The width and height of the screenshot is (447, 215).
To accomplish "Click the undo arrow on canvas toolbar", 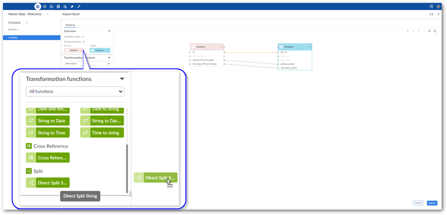I will [419, 31].
